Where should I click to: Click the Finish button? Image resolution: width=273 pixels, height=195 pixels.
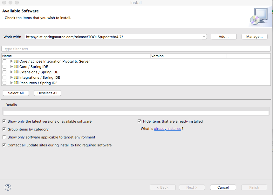click(x=254, y=187)
